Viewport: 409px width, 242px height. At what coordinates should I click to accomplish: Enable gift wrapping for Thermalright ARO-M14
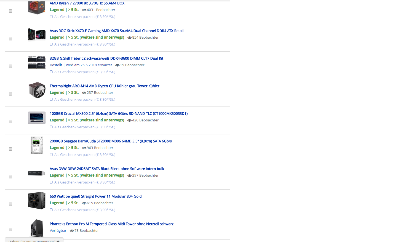51,99
